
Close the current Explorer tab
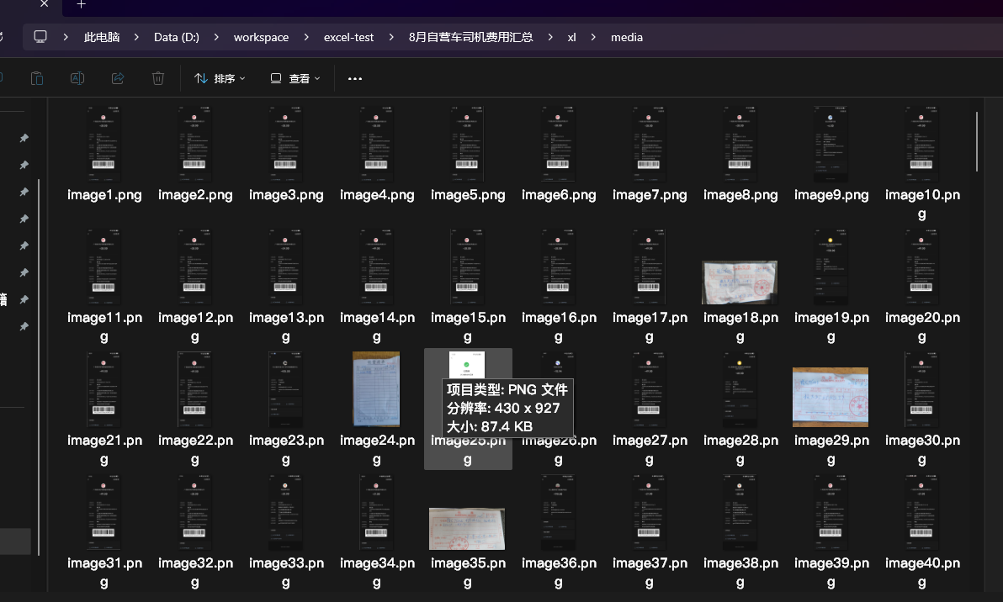[45, 5]
